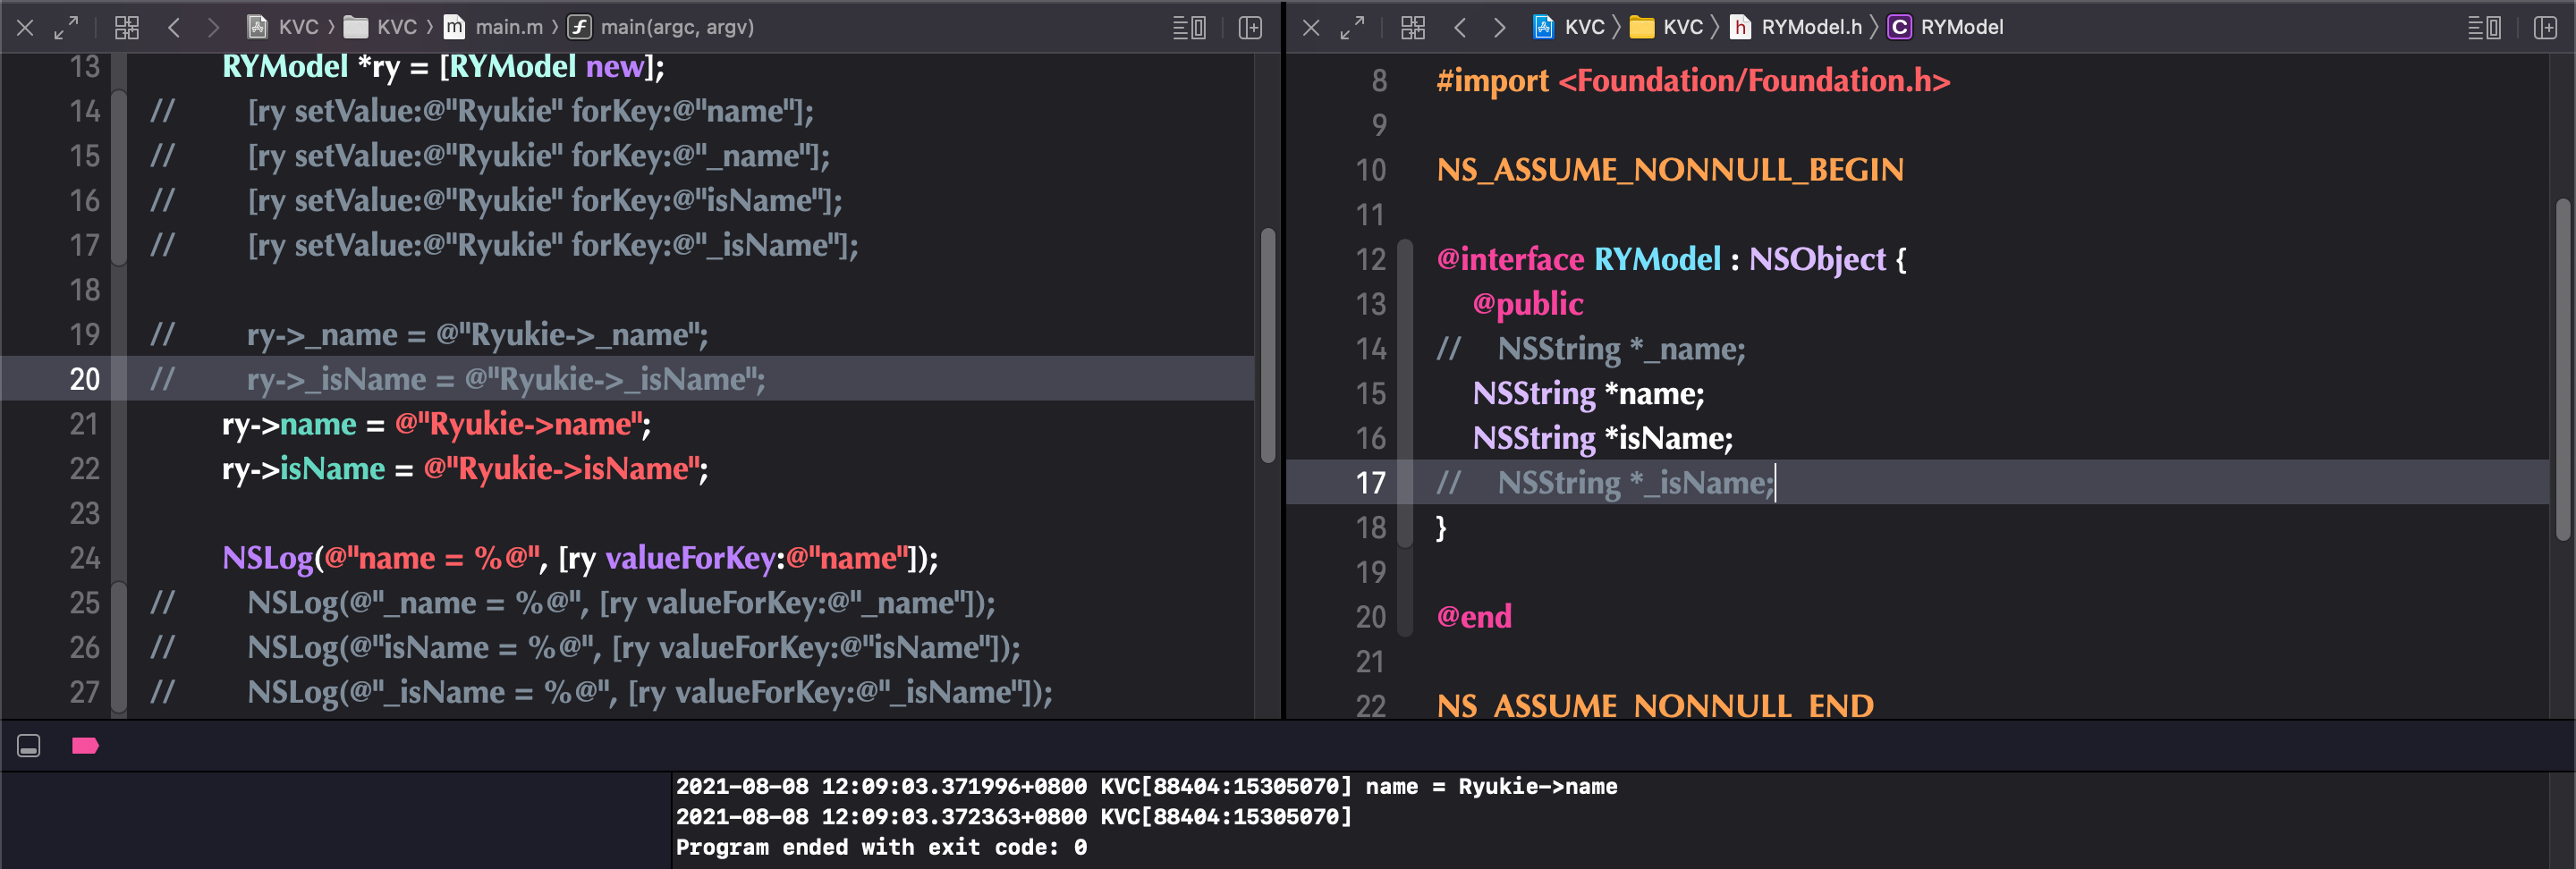
Task: Go back in right editor history
Action: [x=1460, y=28]
